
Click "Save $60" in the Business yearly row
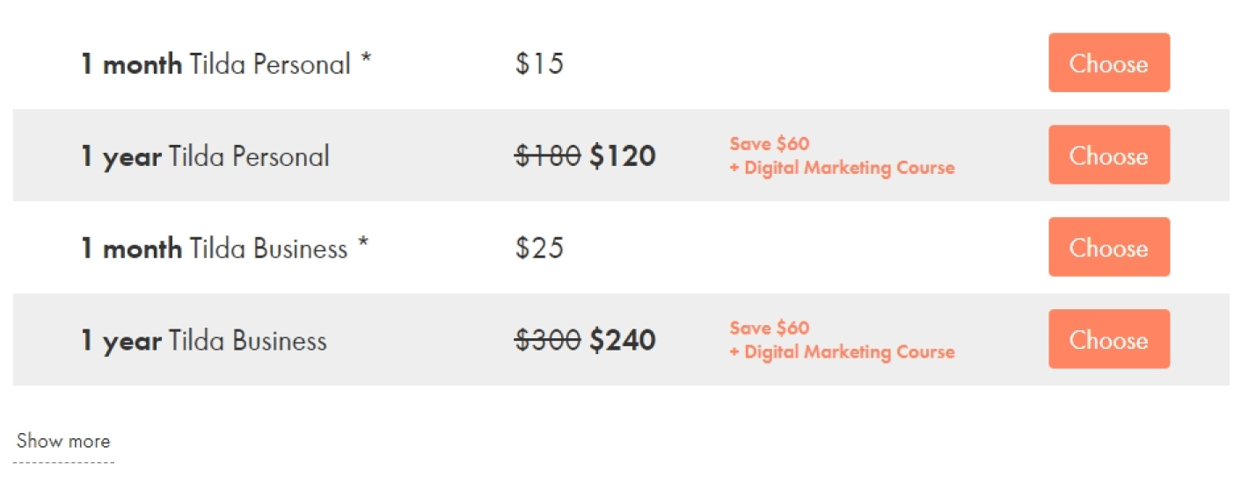tap(769, 329)
